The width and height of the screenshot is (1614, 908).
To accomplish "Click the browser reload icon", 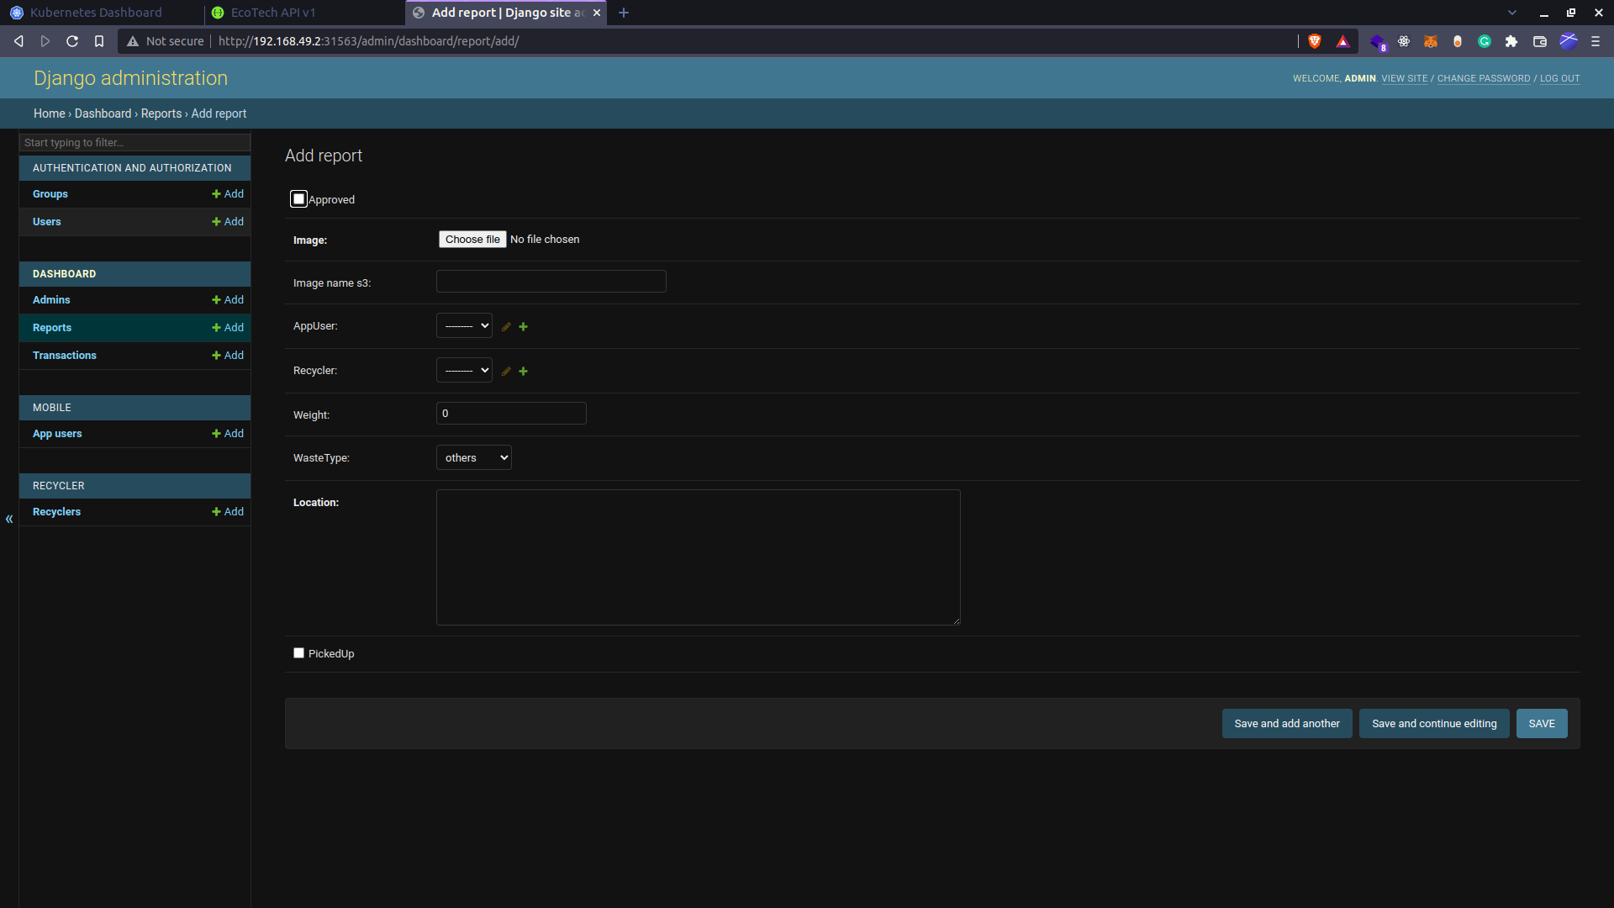I will click(x=72, y=41).
